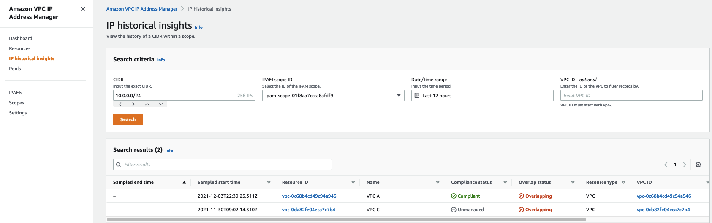Viewport: 712px width, 223px height.
Task: Sort by Sampled end time arrow
Action: tap(184, 182)
